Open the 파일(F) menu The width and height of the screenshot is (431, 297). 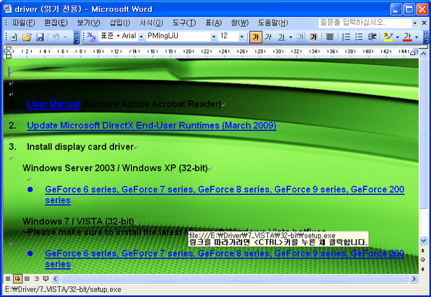pos(24,23)
